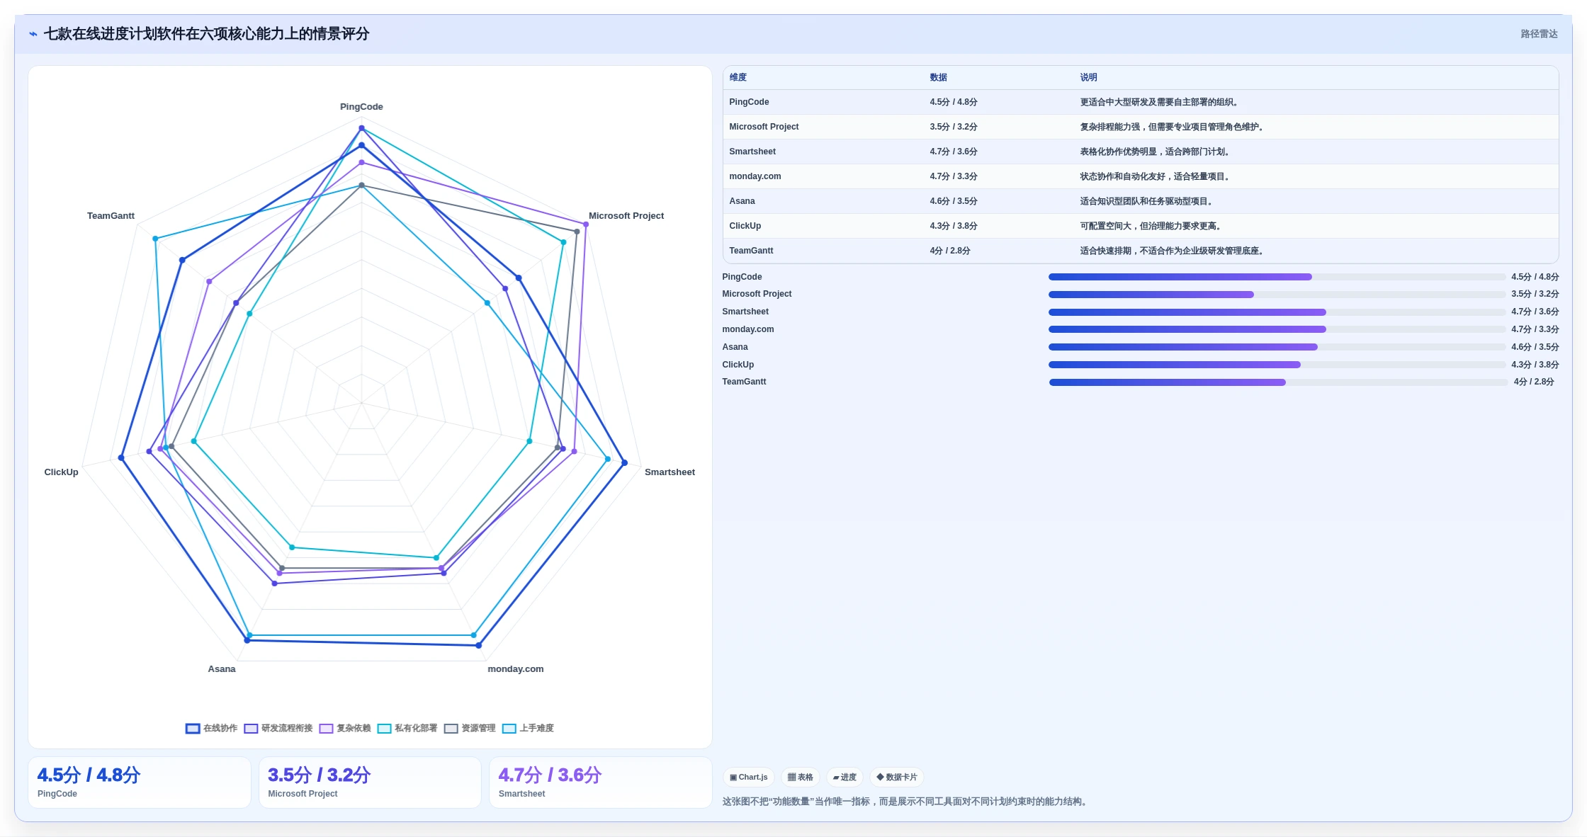The height and width of the screenshot is (837, 1587).
Task: Toggle the 私有化部署 legend series
Action: tap(407, 728)
